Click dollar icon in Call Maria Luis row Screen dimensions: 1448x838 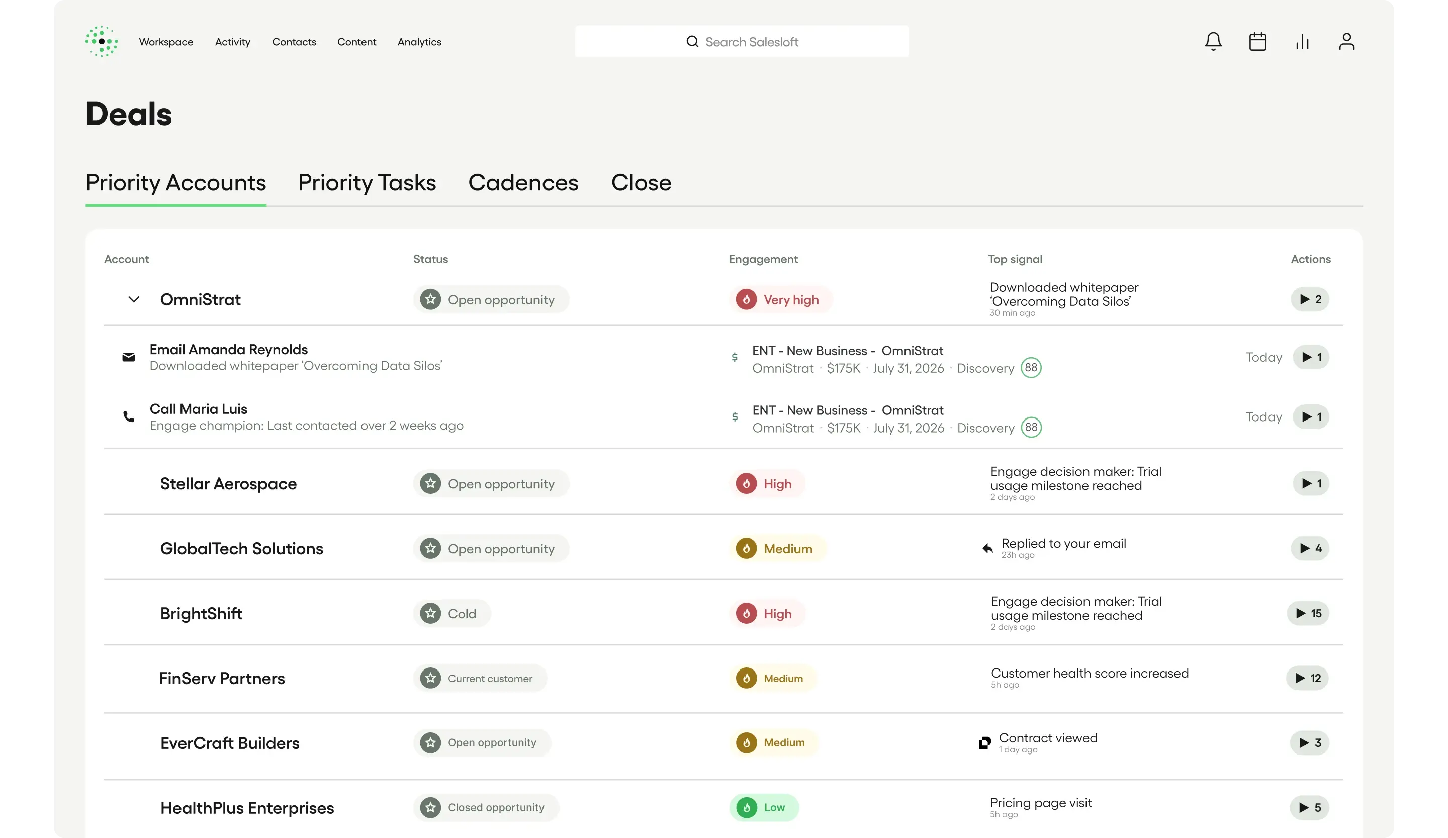(735, 416)
